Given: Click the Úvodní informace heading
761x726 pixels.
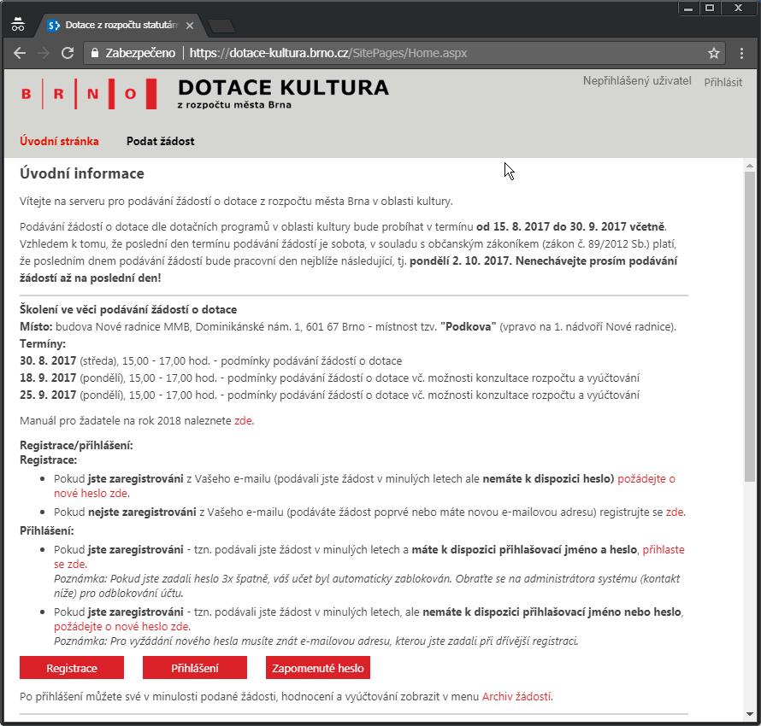Looking at the screenshot, I should click(x=81, y=173).
